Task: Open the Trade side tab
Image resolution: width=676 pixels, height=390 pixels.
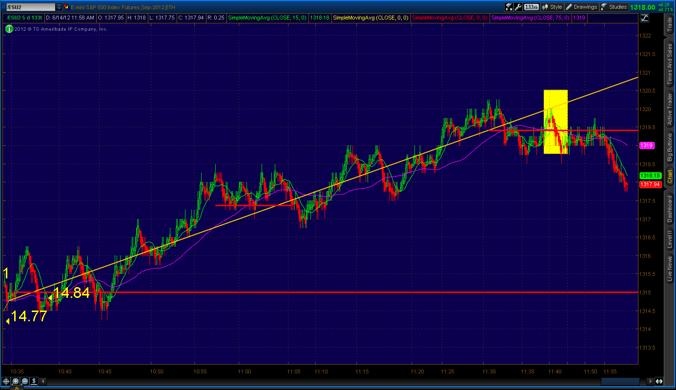Action: pos(670,25)
